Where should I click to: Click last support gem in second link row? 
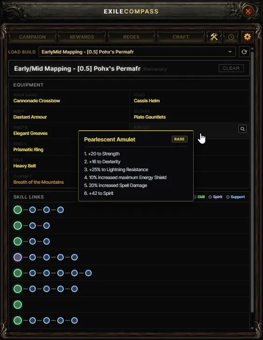click(47, 226)
